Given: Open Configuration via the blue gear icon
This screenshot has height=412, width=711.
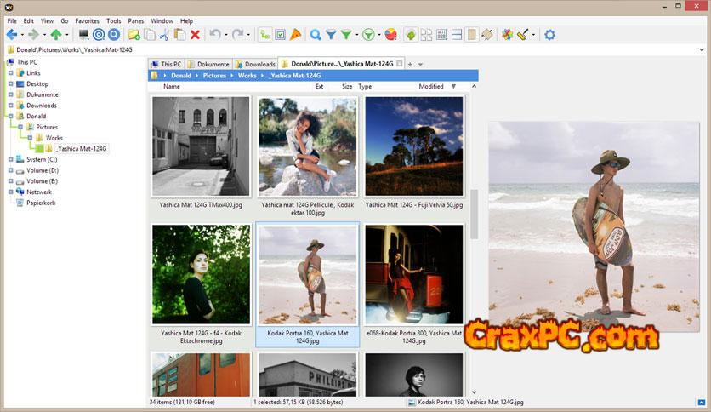Looking at the screenshot, I should pos(549,35).
